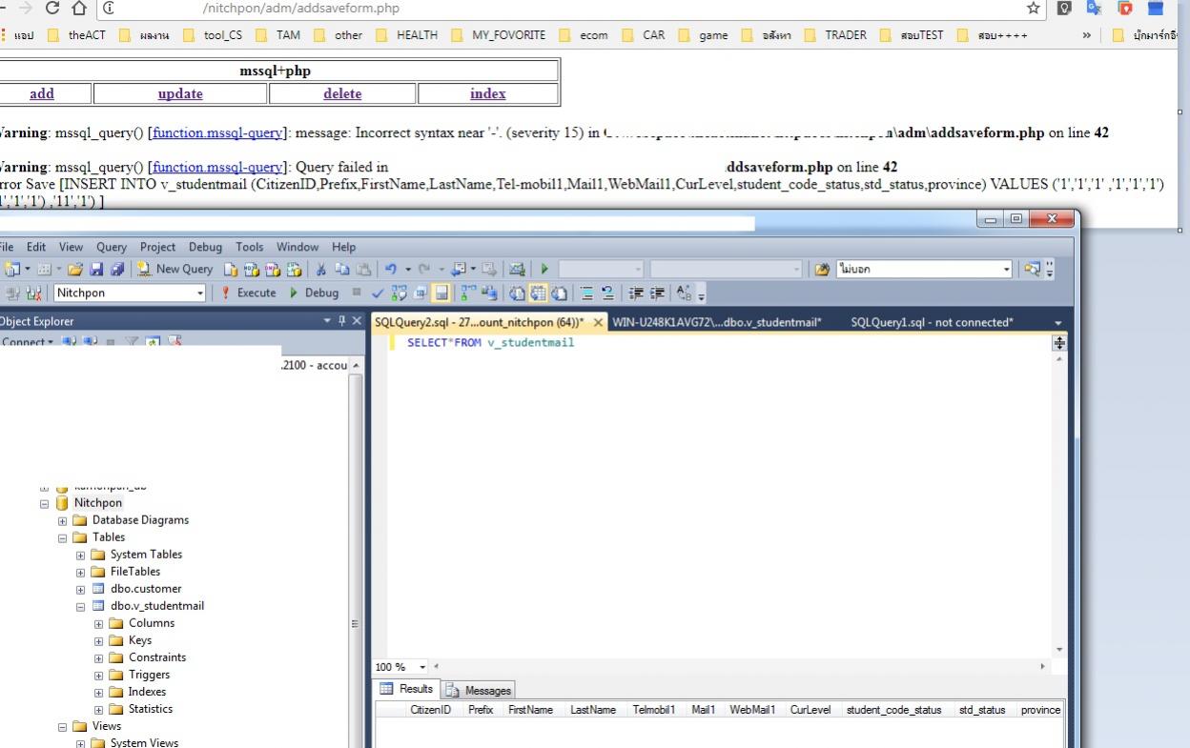Click the "delete" link in the mssql+php table
Image resolution: width=1190 pixels, height=748 pixels.
[x=342, y=93]
